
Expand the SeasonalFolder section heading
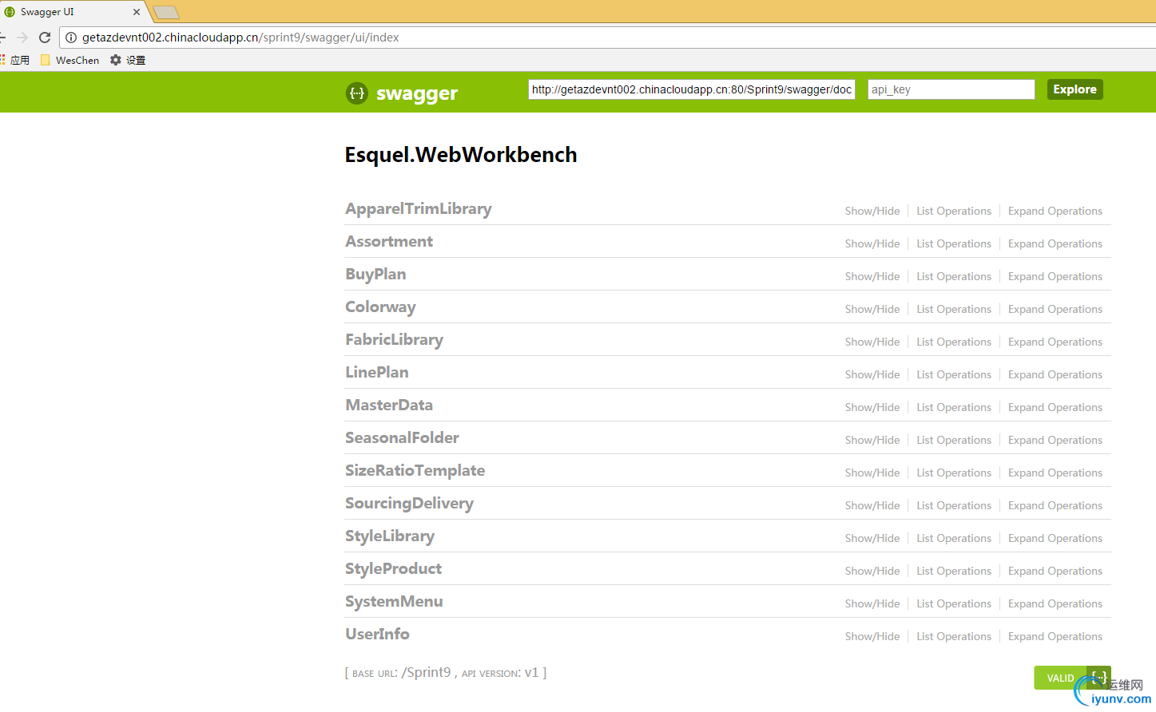tap(402, 437)
